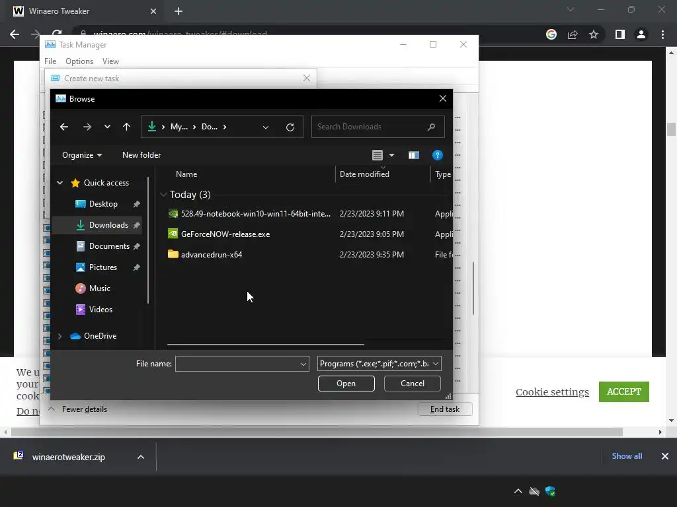Select the 528.49-notebook-win10 driver file

256,214
